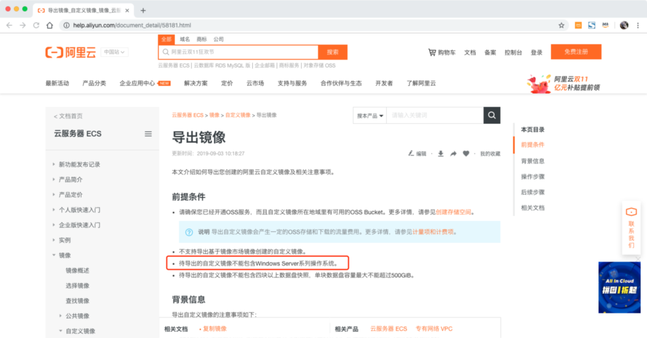Screen dimensions: 647x338
Task: Toggle the ECS sidebar hamburger menu
Action: (148, 134)
